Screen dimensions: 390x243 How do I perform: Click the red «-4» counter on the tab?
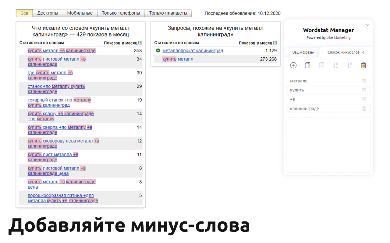[x=363, y=53]
